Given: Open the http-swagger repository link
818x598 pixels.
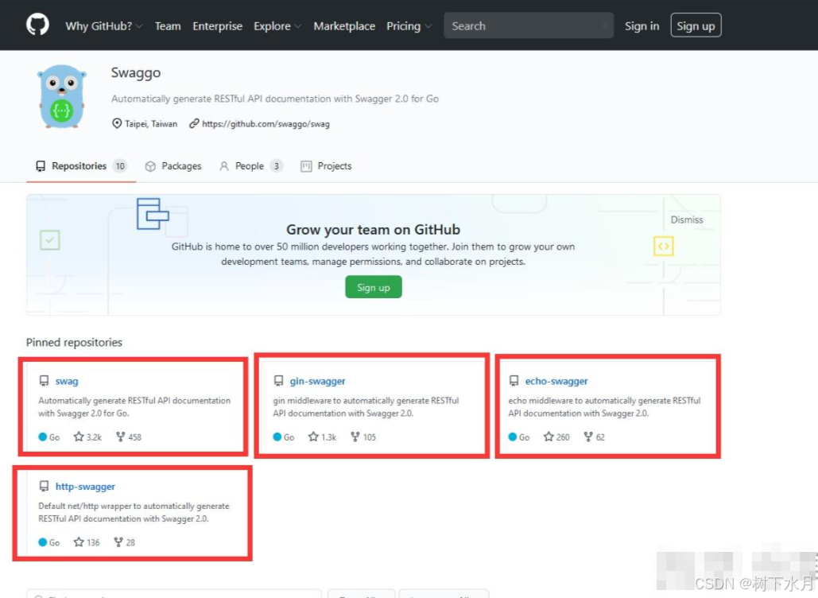Looking at the screenshot, I should pyautogui.click(x=85, y=487).
